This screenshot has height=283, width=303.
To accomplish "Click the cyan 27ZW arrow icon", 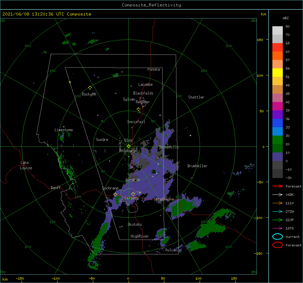I will click(x=277, y=212).
